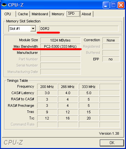Click the Tras row label
The image size is (126, 149).
coord(31,112)
